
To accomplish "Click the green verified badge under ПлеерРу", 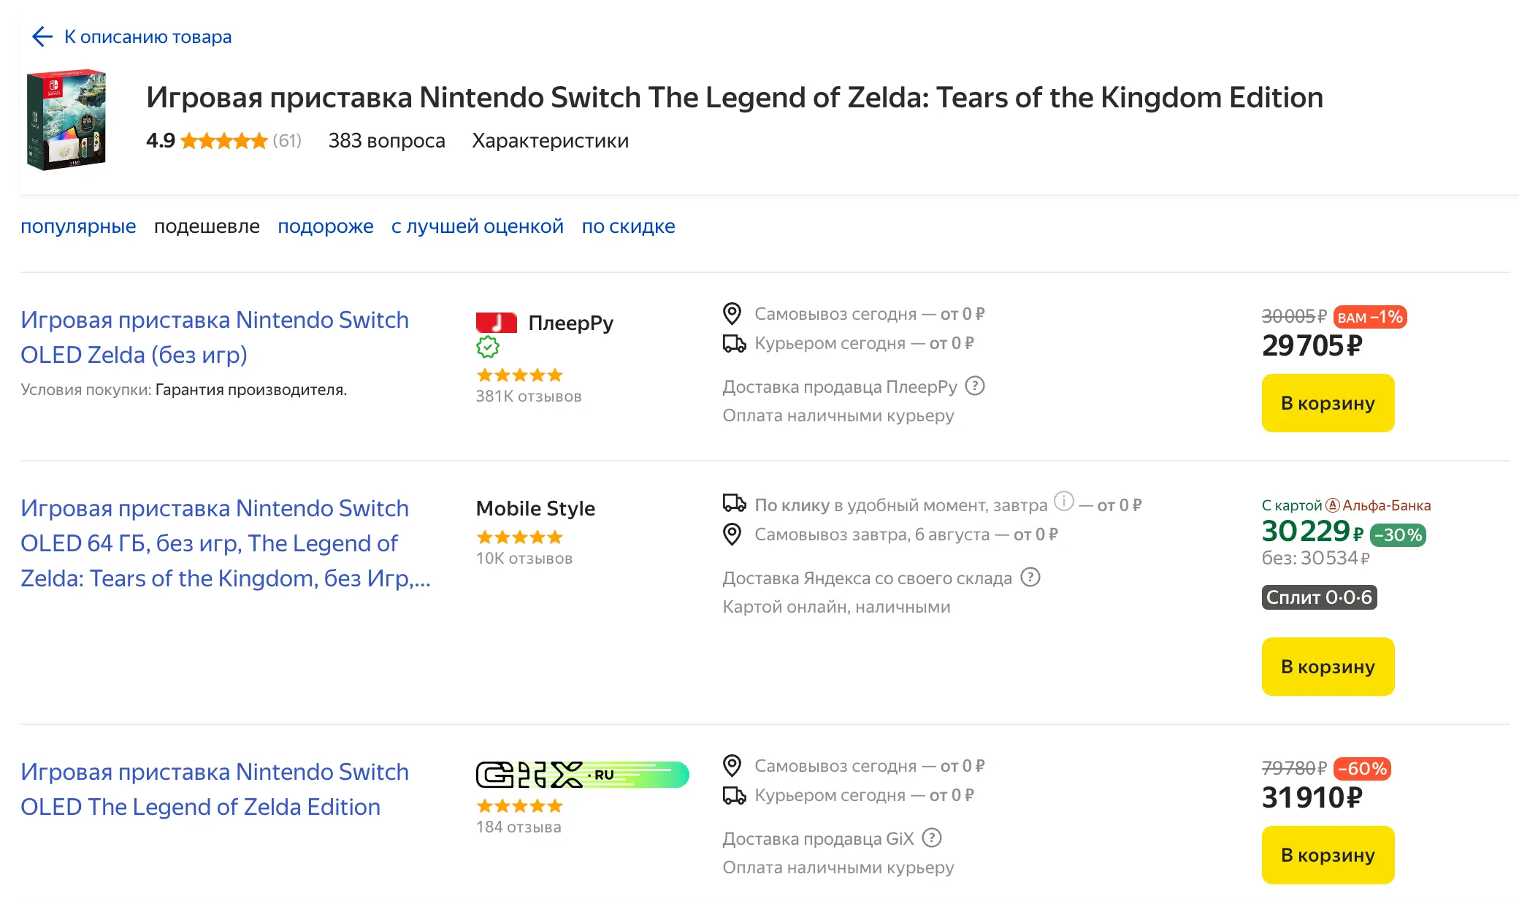I will click(488, 347).
